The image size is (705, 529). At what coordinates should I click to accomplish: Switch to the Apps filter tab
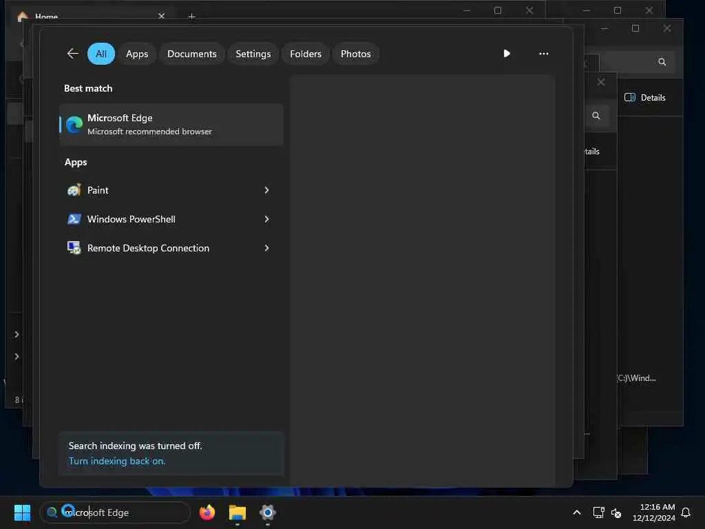pyautogui.click(x=137, y=54)
